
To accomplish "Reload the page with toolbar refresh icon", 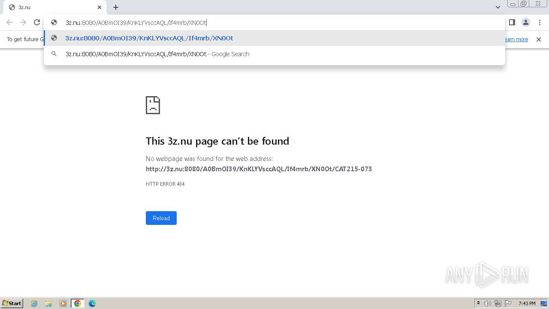I will coord(37,22).
